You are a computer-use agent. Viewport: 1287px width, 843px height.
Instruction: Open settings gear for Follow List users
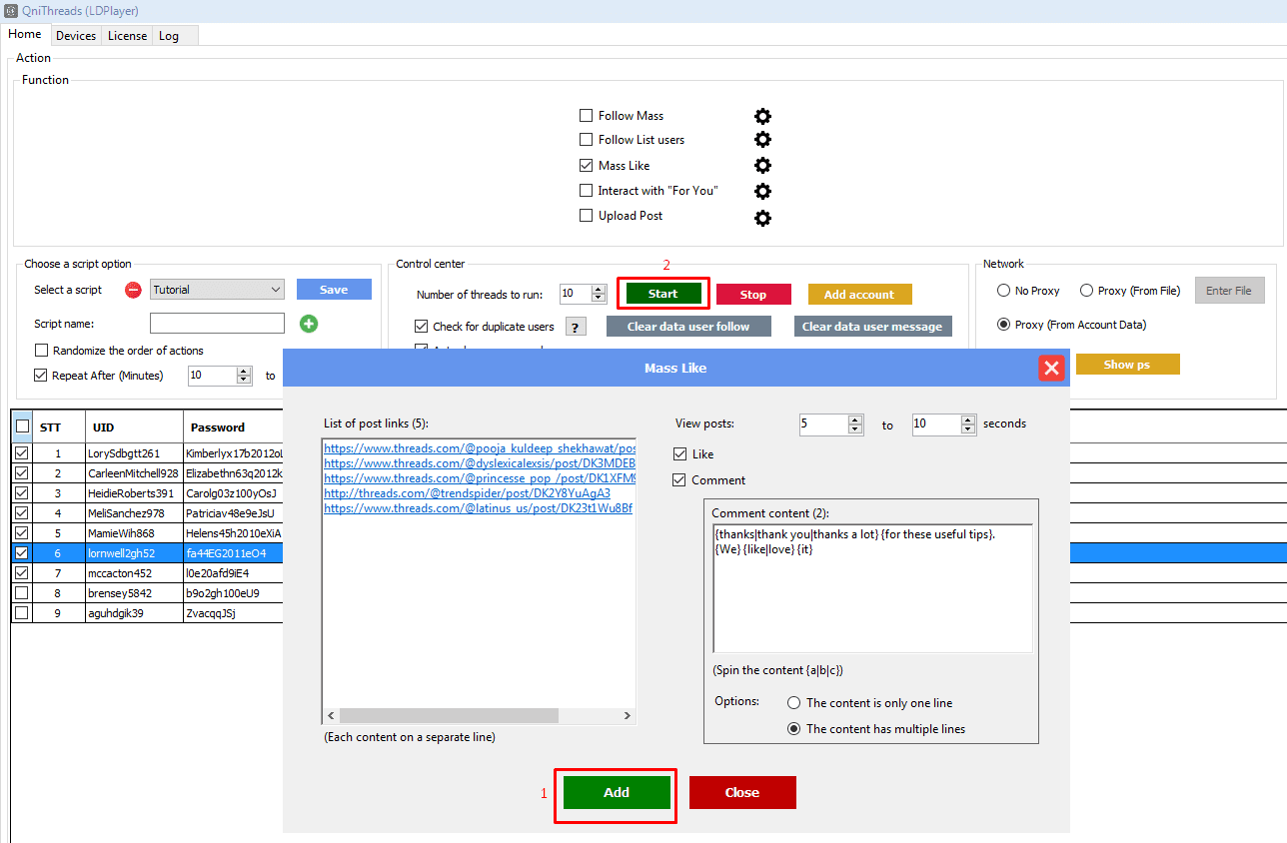click(762, 140)
